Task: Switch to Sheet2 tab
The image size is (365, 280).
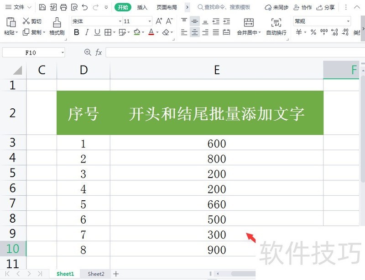Action: [x=96, y=274]
